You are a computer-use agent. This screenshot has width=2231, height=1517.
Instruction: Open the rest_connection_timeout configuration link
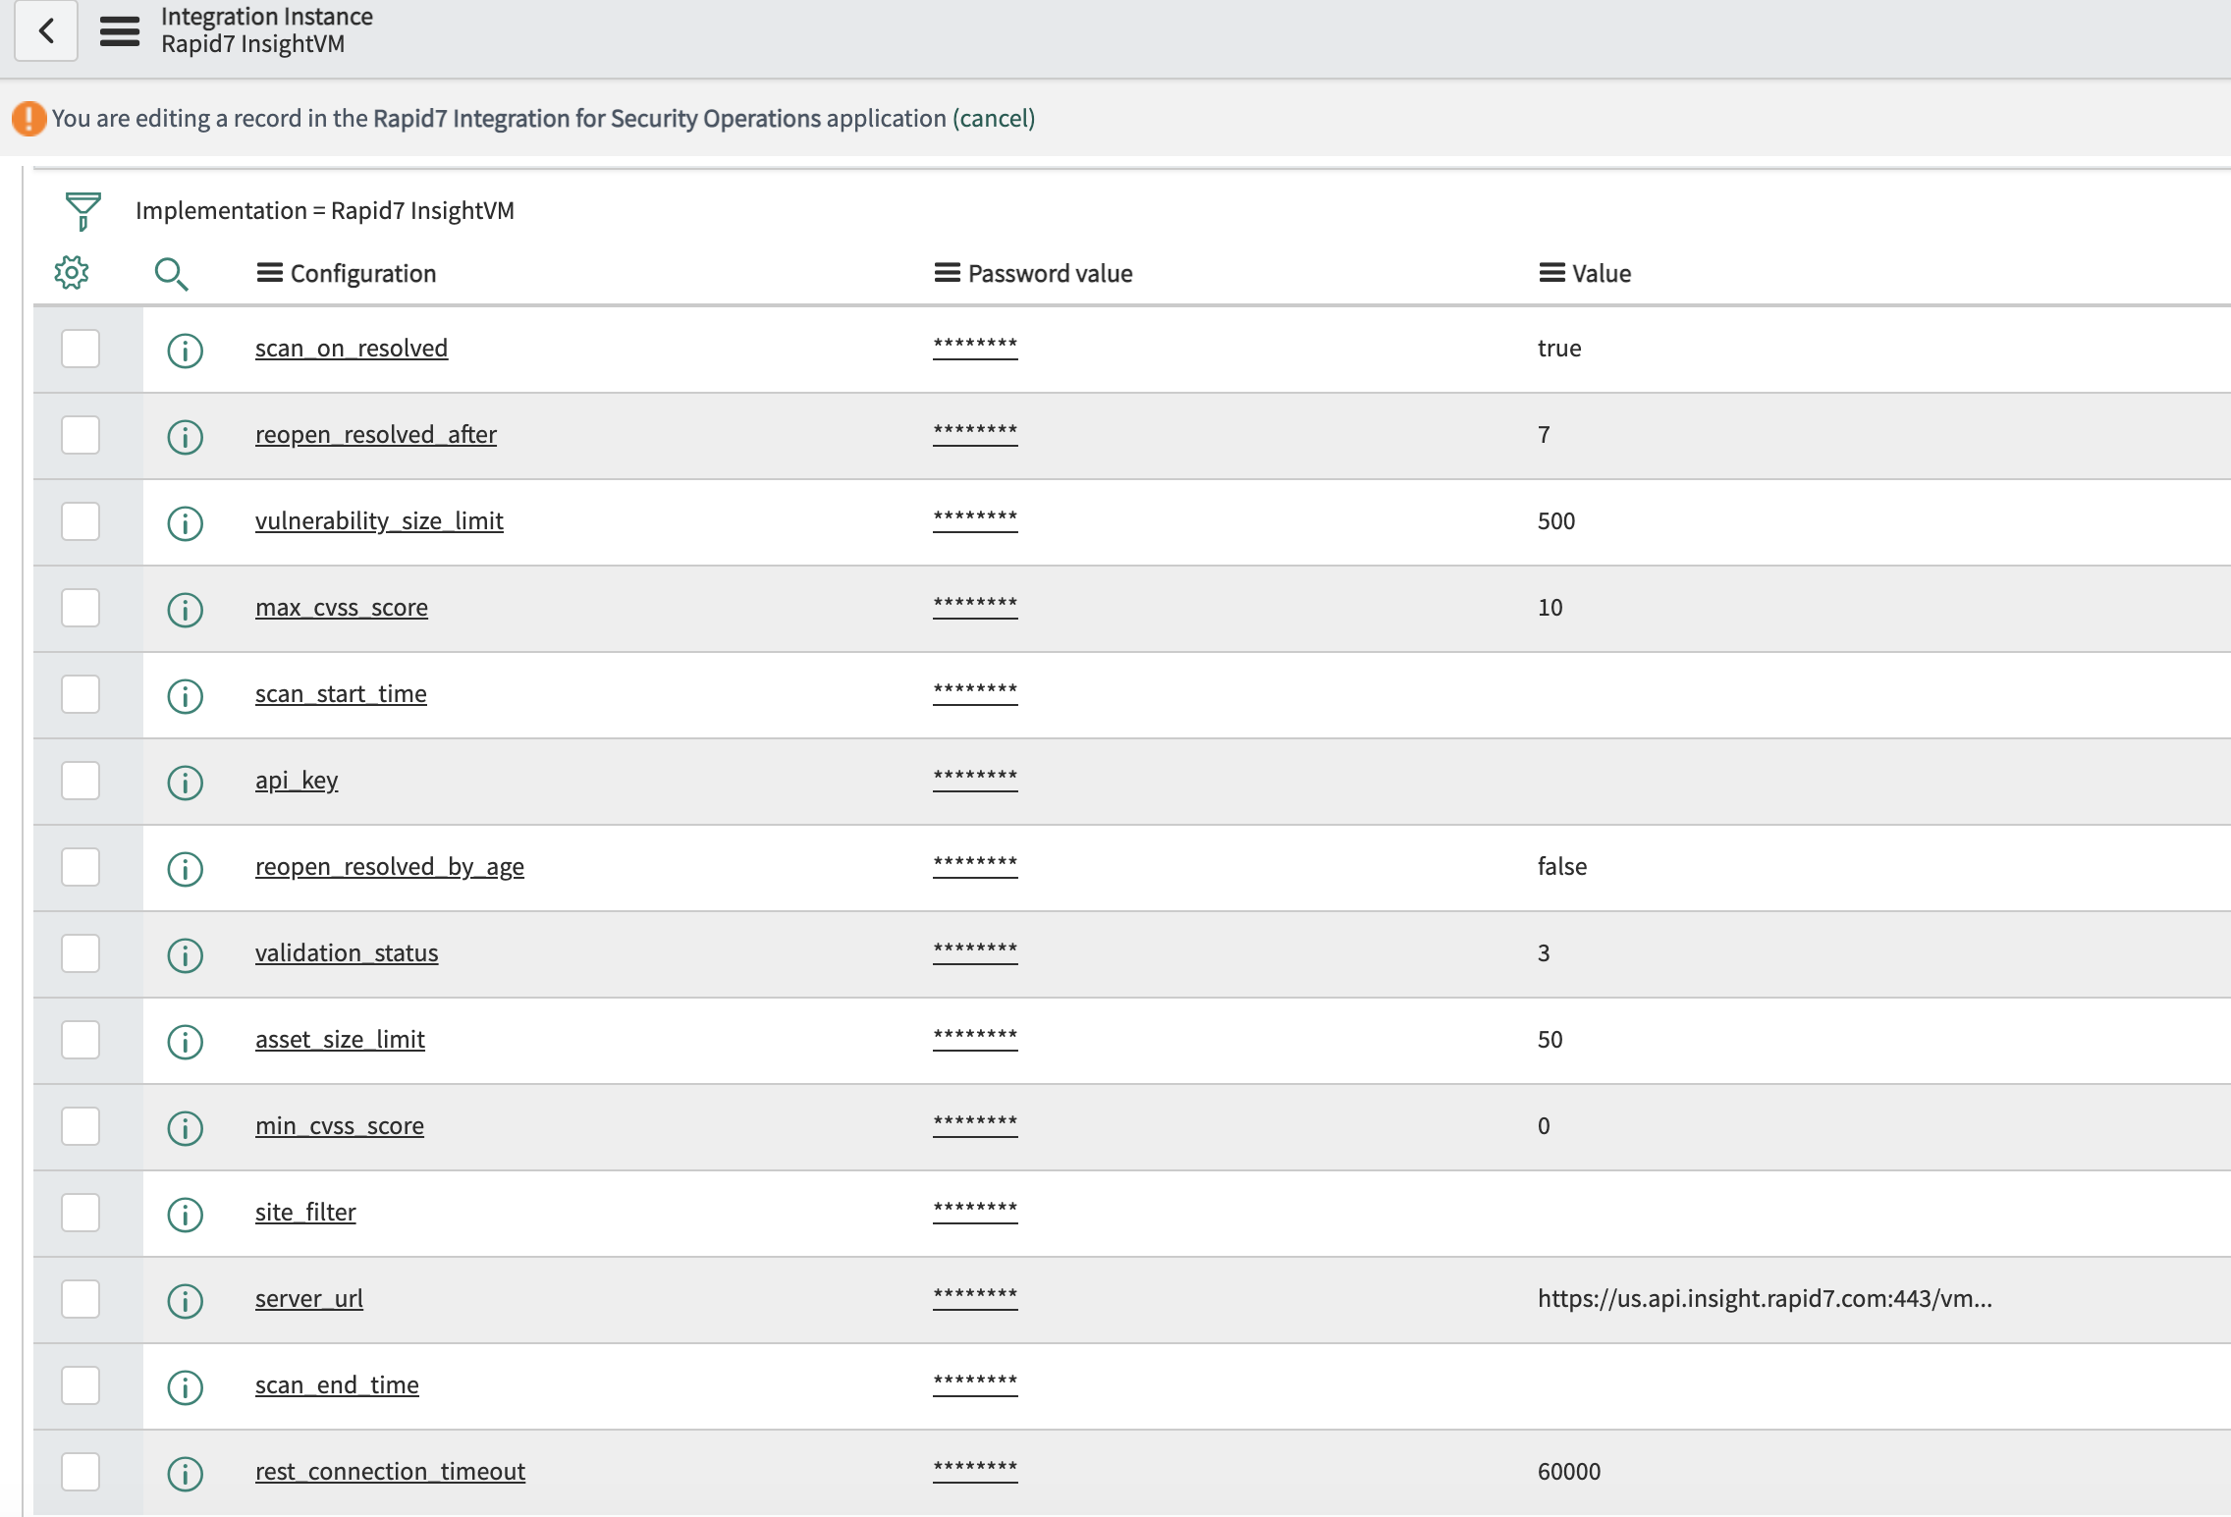click(x=390, y=1472)
